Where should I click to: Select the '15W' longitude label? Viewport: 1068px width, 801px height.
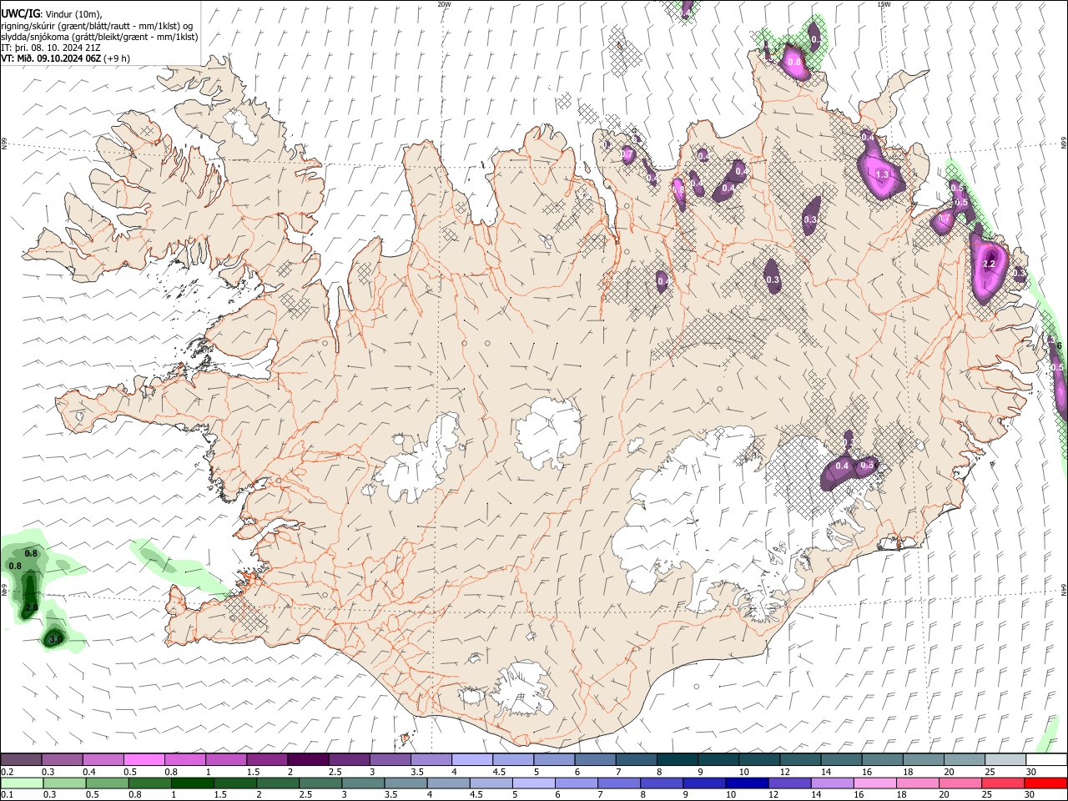[884, 4]
